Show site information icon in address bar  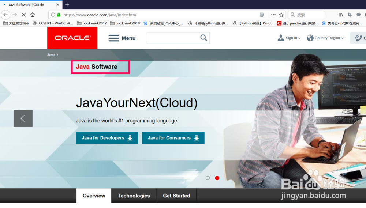click(x=53, y=15)
